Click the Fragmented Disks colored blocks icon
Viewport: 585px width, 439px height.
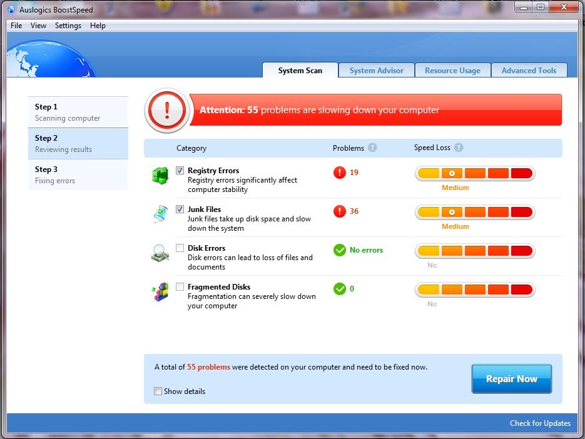click(x=160, y=292)
